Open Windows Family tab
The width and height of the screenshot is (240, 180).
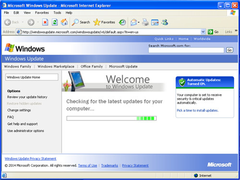[18, 66]
